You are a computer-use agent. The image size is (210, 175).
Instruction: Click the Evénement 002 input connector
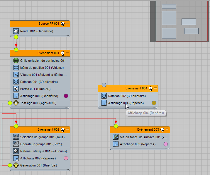point(16,126)
